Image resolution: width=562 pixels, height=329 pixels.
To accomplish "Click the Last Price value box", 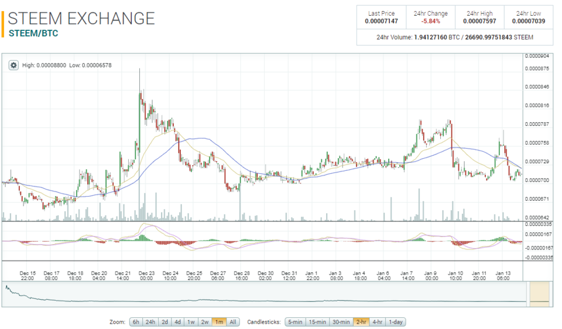I will [x=381, y=17].
